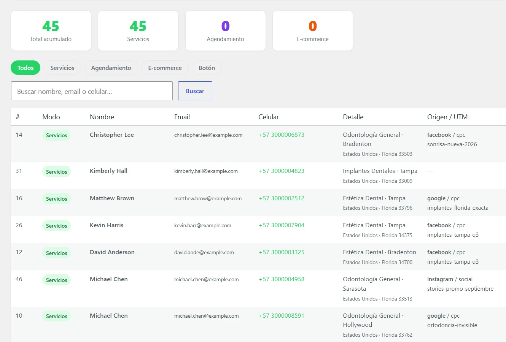The image size is (506, 342).
Task: Open the Total acumulado stat card
Action: (x=51, y=30)
